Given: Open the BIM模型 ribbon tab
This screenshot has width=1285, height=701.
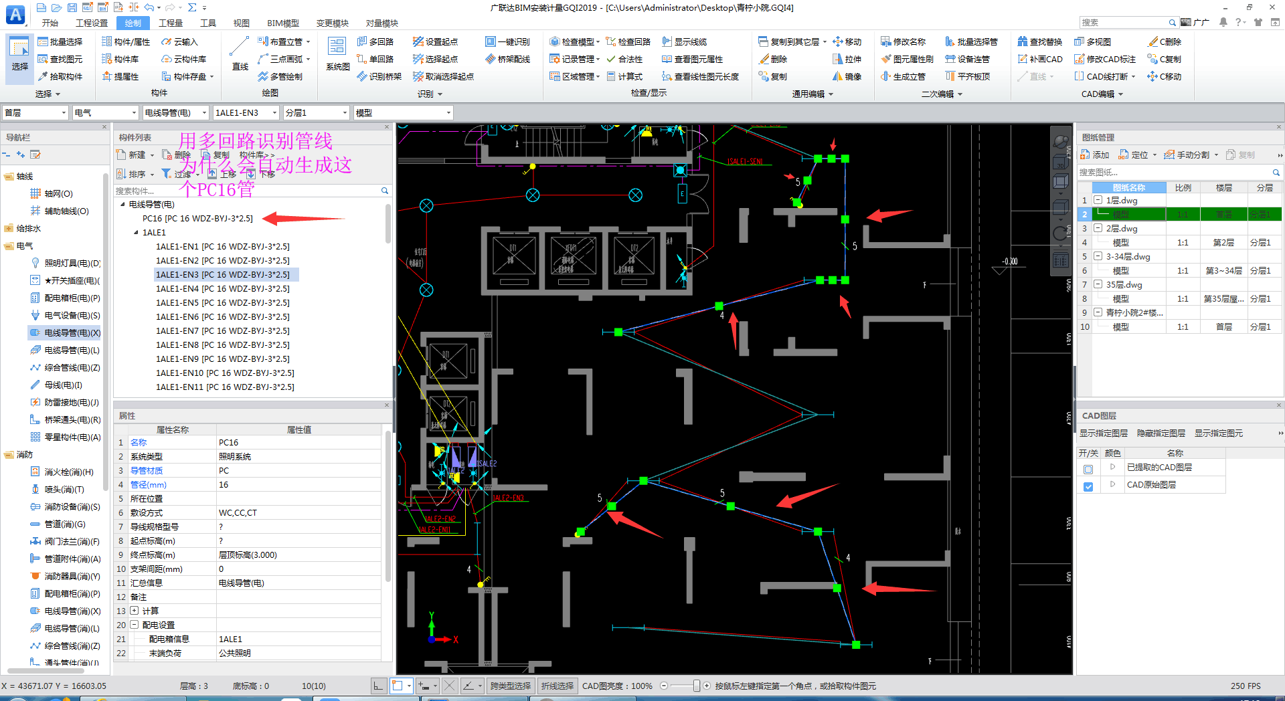Looking at the screenshot, I should [x=283, y=23].
